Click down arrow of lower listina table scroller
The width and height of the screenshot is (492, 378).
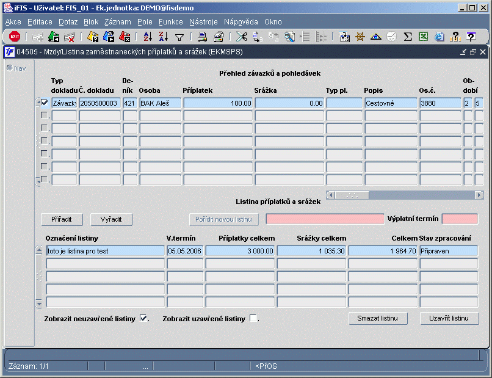[39, 303]
